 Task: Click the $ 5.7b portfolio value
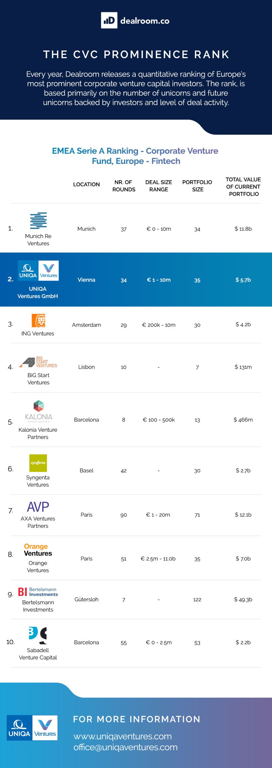click(243, 280)
